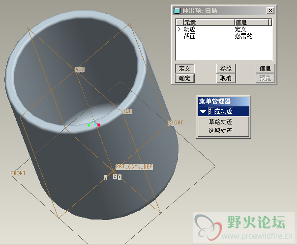Choose 草绘轨迹 menu option

pyautogui.click(x=220, y=122)
